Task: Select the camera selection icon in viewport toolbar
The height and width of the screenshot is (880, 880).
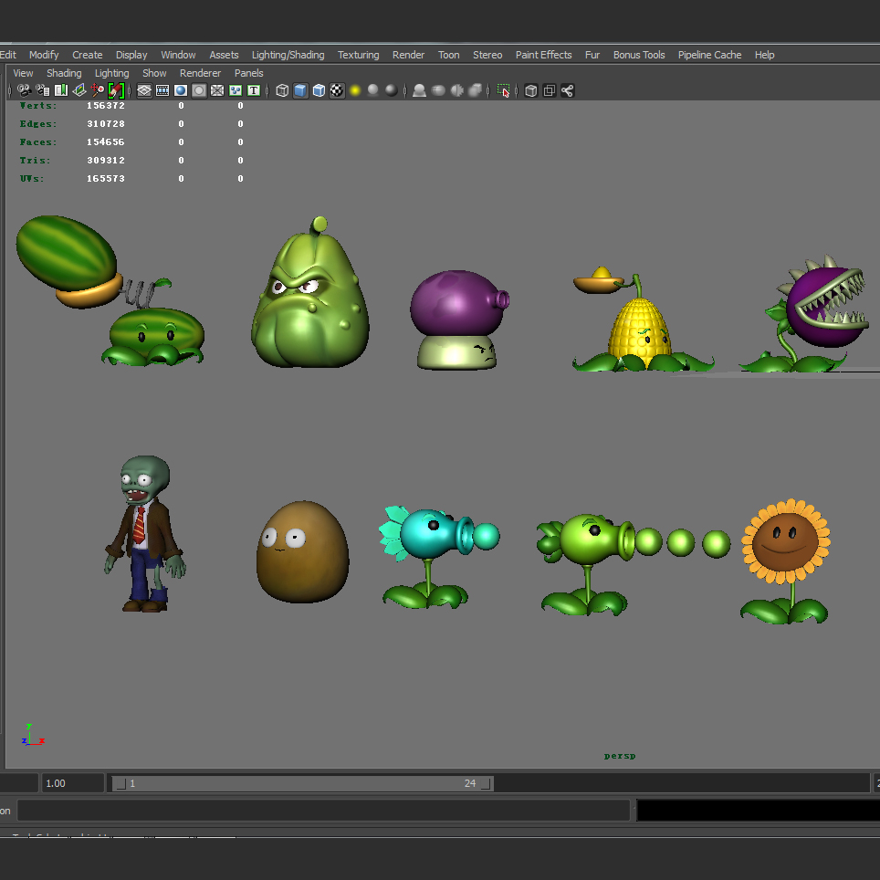Action: tap(25, 90)
